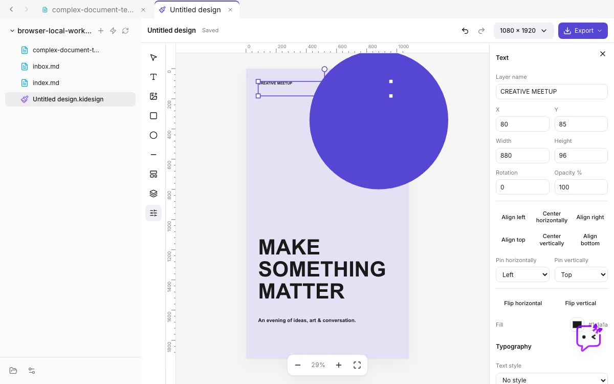Click the Width field
This screenshot has height=384, width=614.
(x=522, y=156)
